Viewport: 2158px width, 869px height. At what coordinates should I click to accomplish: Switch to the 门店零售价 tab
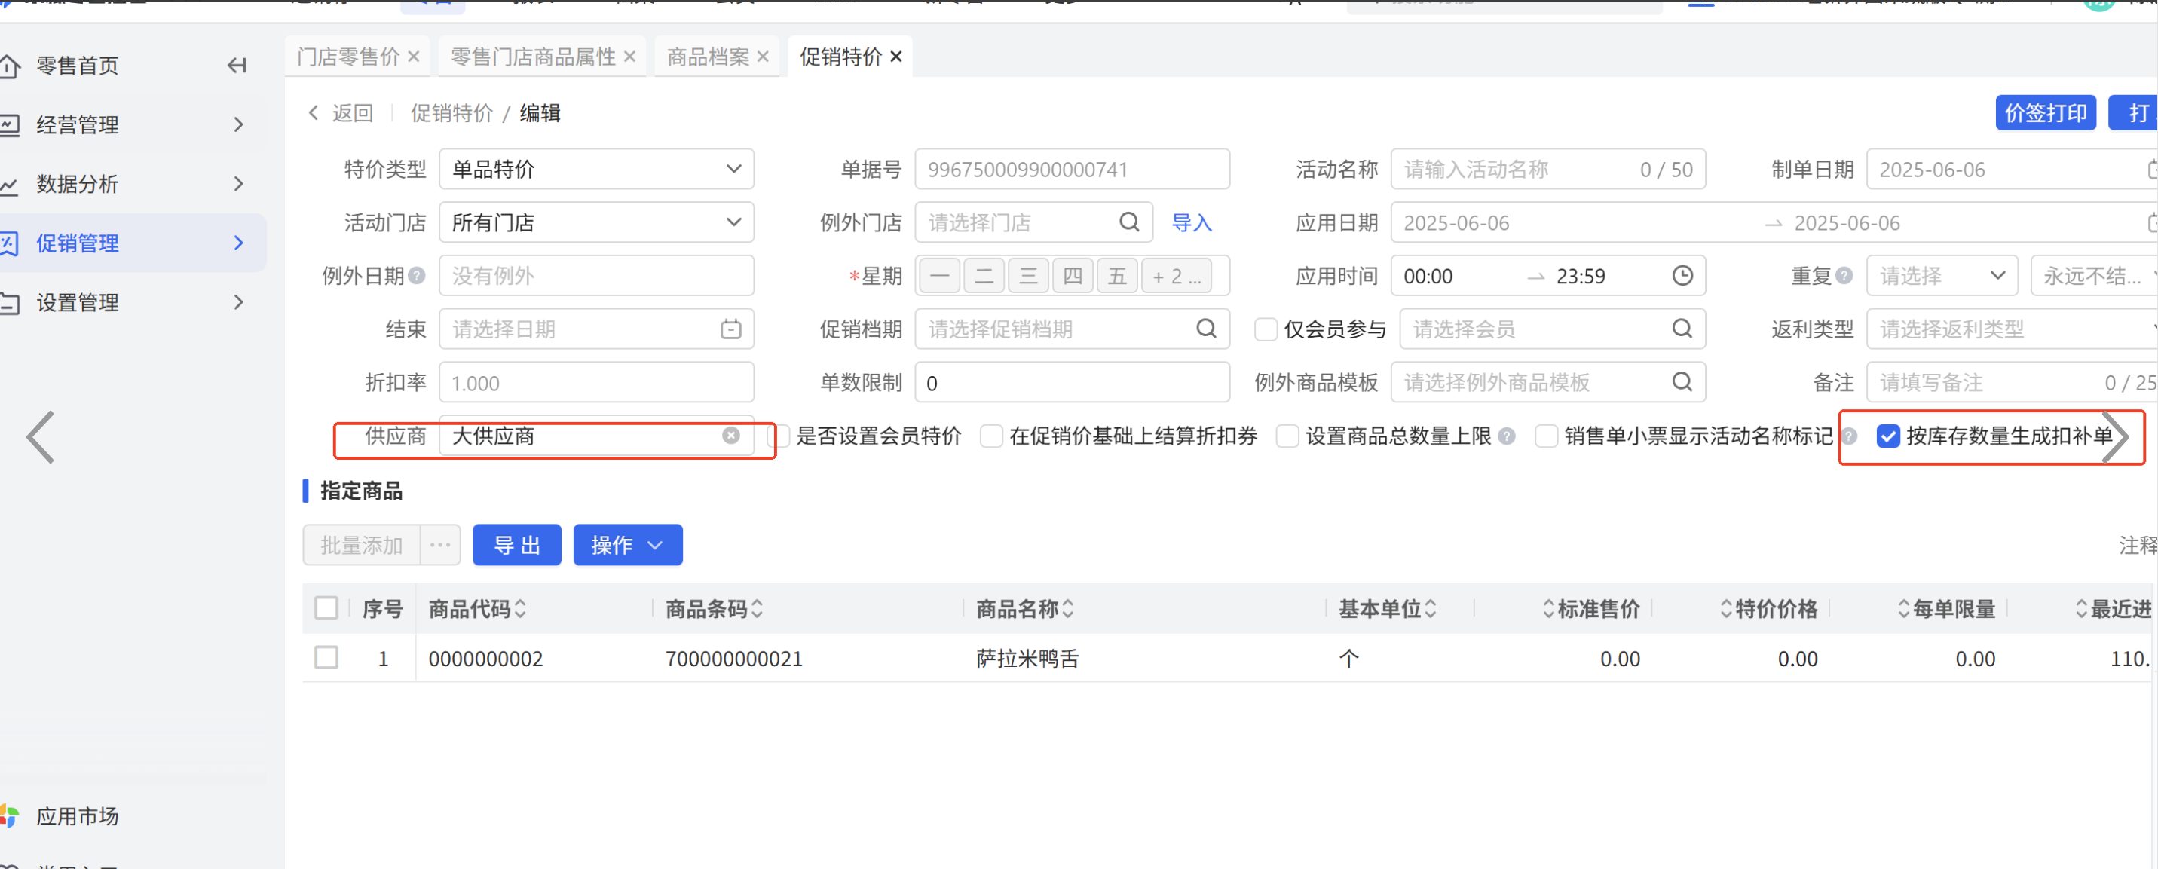coord(348,56)
